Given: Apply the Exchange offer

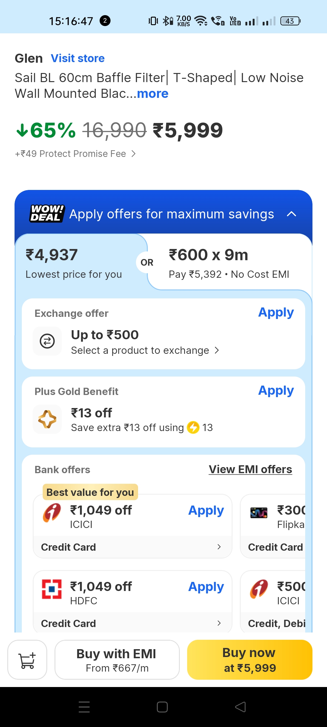Looking at the screenshot, I should tap(276, 312).
